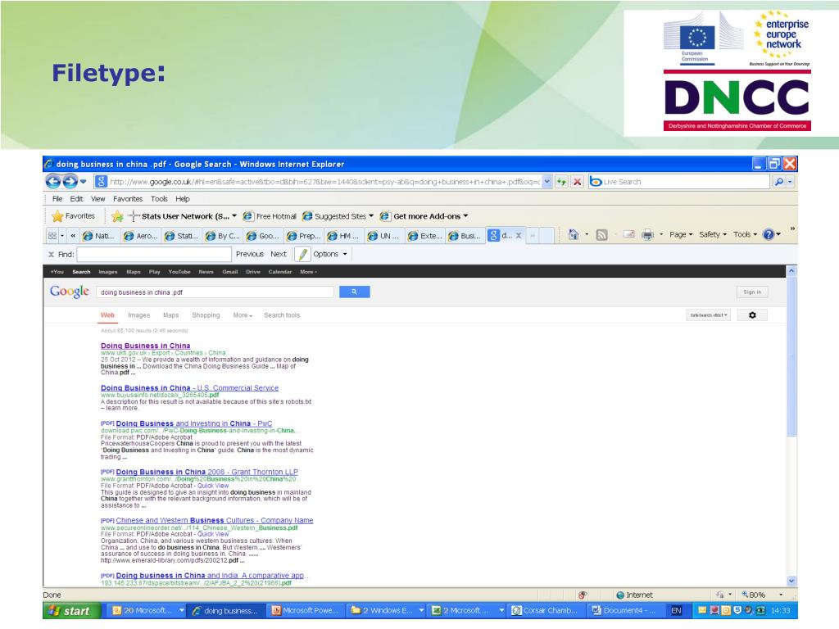Screen dimensions: 839x629
Task: Open the File menu
Action: [x=57, y=199]
